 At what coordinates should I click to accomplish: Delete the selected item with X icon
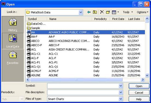102,12
